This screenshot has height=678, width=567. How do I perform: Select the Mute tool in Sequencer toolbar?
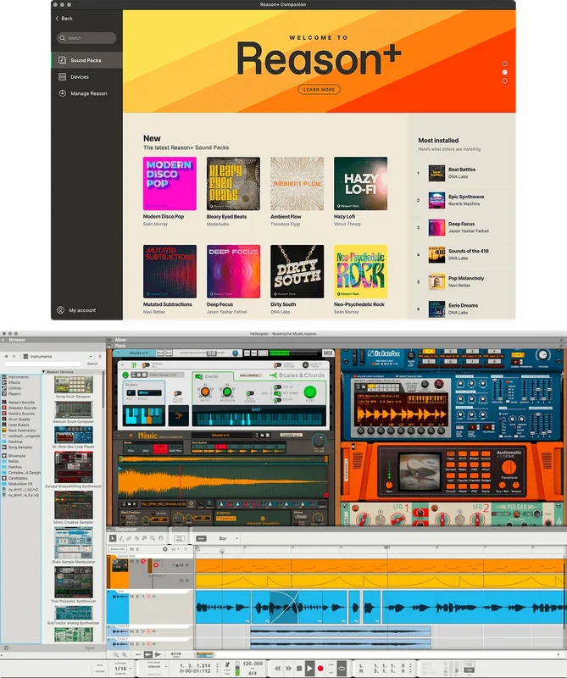click(144, 538)
